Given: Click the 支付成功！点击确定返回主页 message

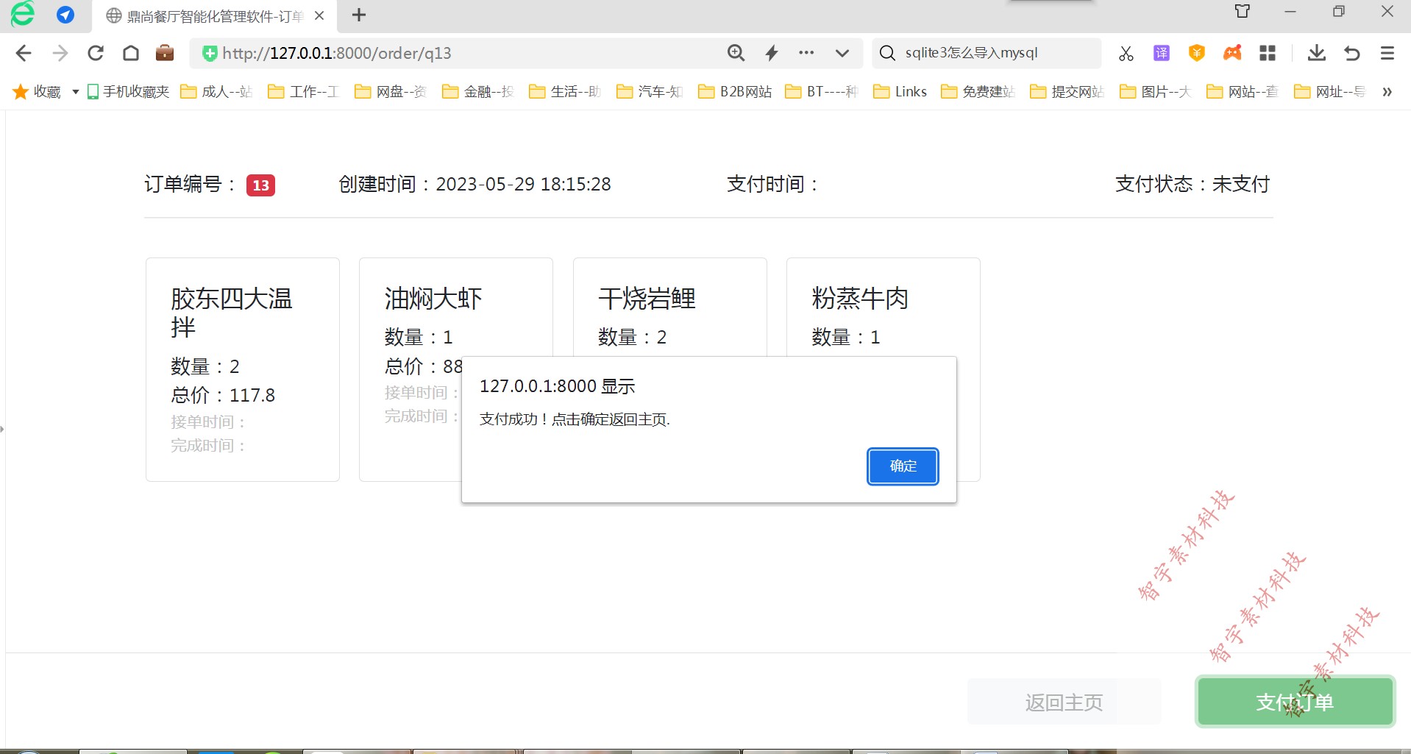Looking at the screenshot, I should point(575,419).
